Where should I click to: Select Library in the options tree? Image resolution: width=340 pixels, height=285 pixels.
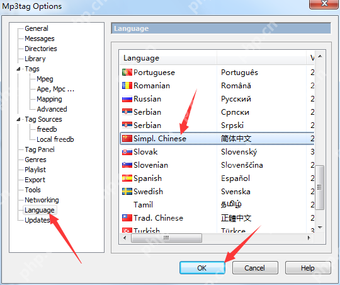pos(35,59)
